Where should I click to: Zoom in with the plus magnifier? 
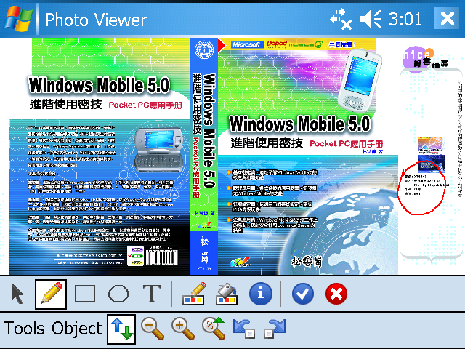(183, 328)
